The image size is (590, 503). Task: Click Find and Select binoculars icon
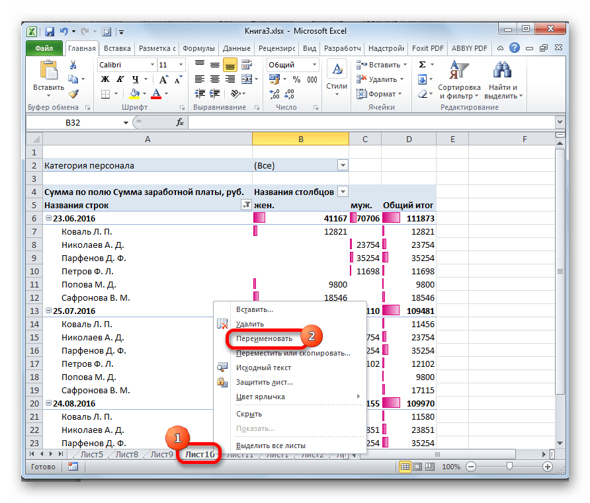pos(503,70)
